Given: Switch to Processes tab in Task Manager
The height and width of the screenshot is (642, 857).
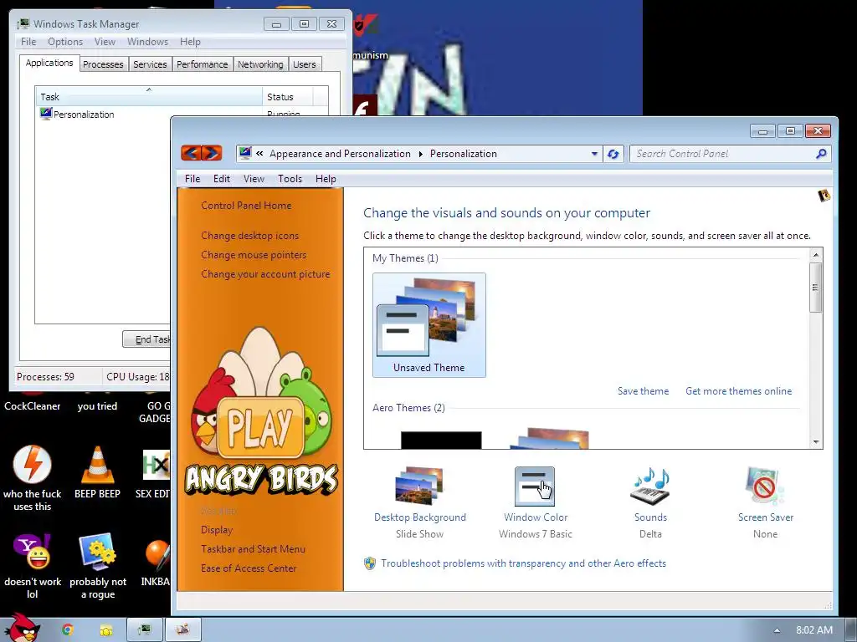Looking at the screenshot, I should (103, 64).
